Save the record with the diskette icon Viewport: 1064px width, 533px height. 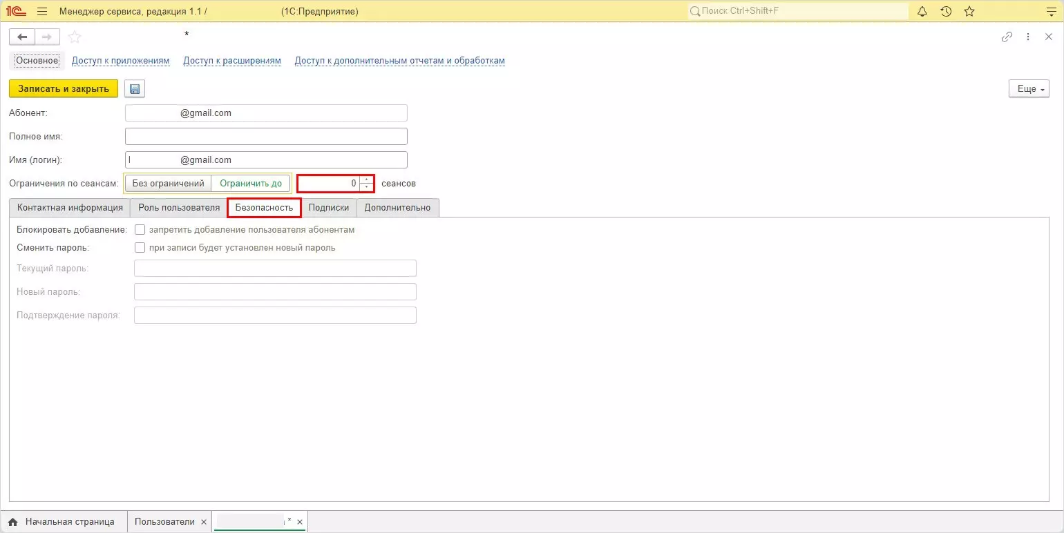(135, 89)
